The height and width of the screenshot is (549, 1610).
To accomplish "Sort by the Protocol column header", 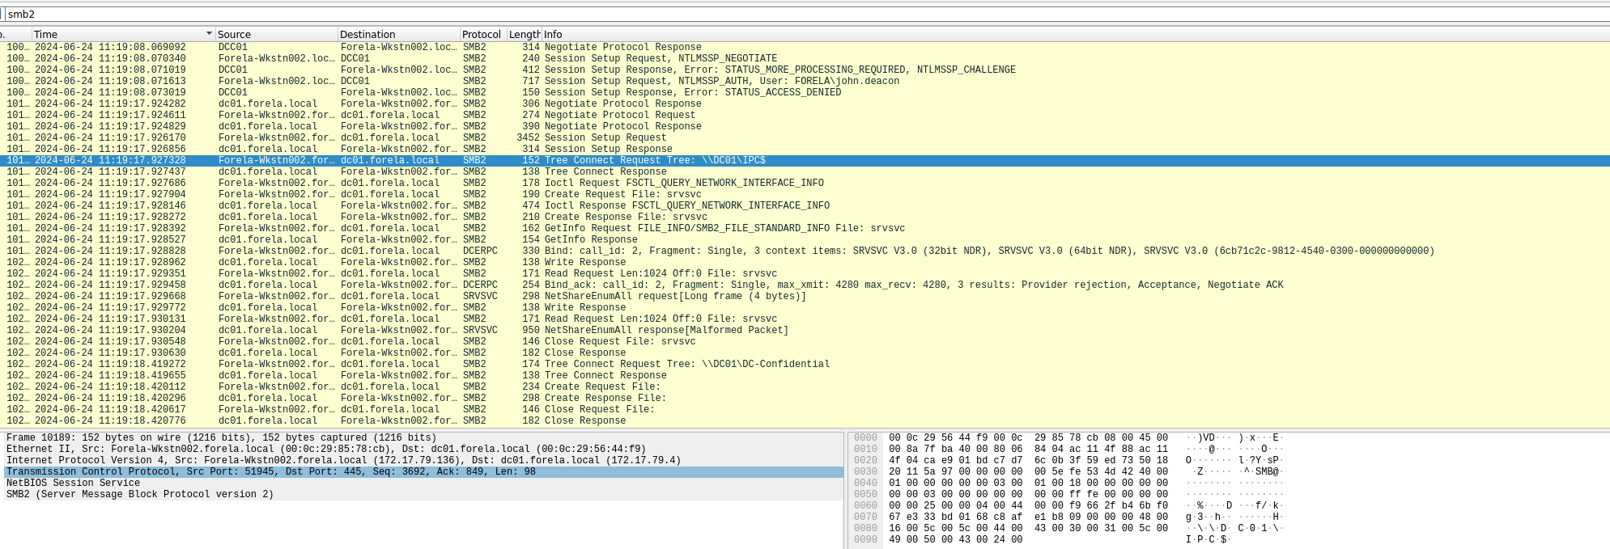I will [x=483, y=34].
